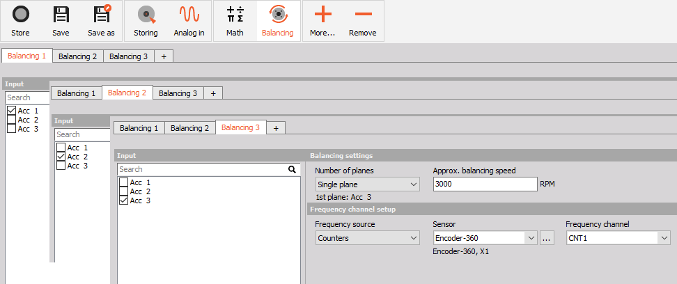Click the Save floppy disk icon
Image resolution: width=677 pixels, height=284 pixels.
(x=61, y=14)
